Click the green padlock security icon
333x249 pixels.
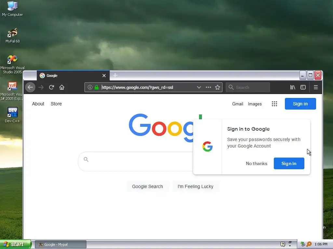[96, 87]
